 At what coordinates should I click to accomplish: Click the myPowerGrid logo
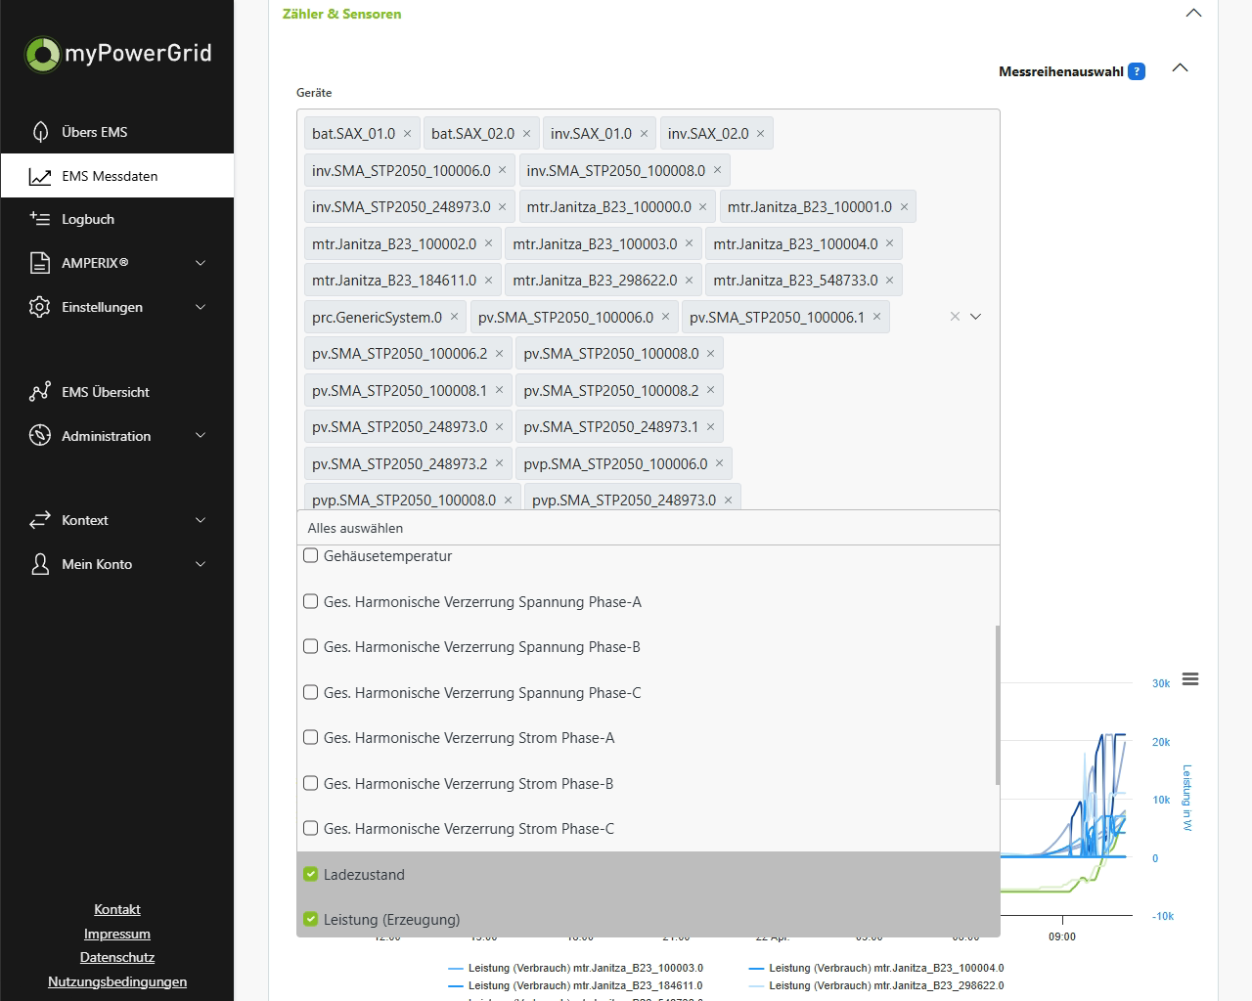[117, 53]
